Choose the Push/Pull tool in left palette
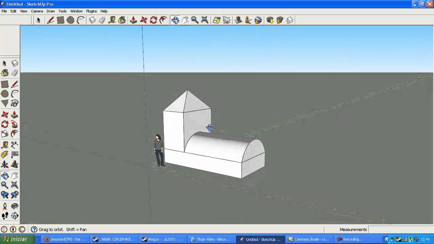Screen dimensions: 434x244 tap(15, 115)
